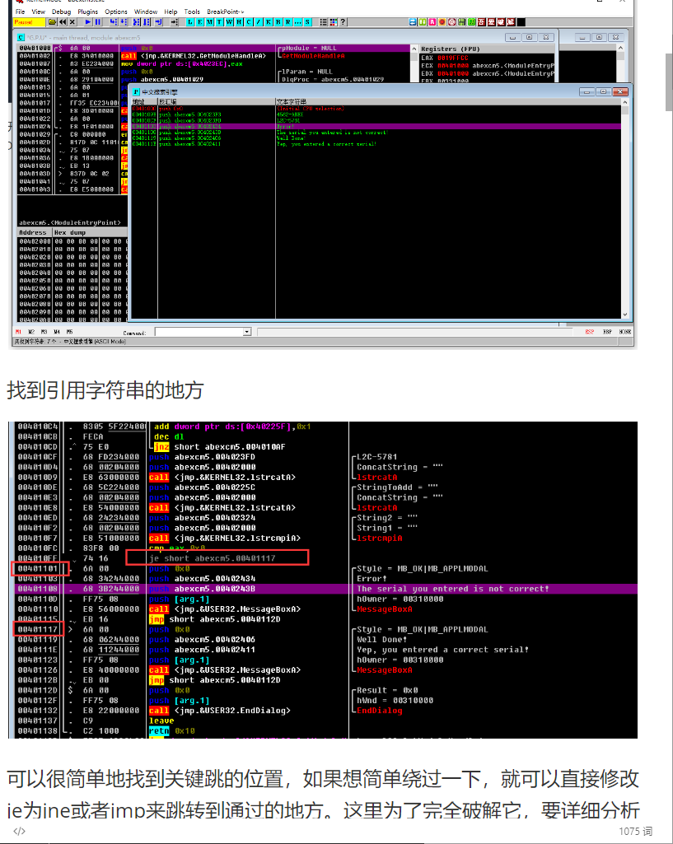
Task: Click the ESP button in command bar
Action: click(589, 332)
